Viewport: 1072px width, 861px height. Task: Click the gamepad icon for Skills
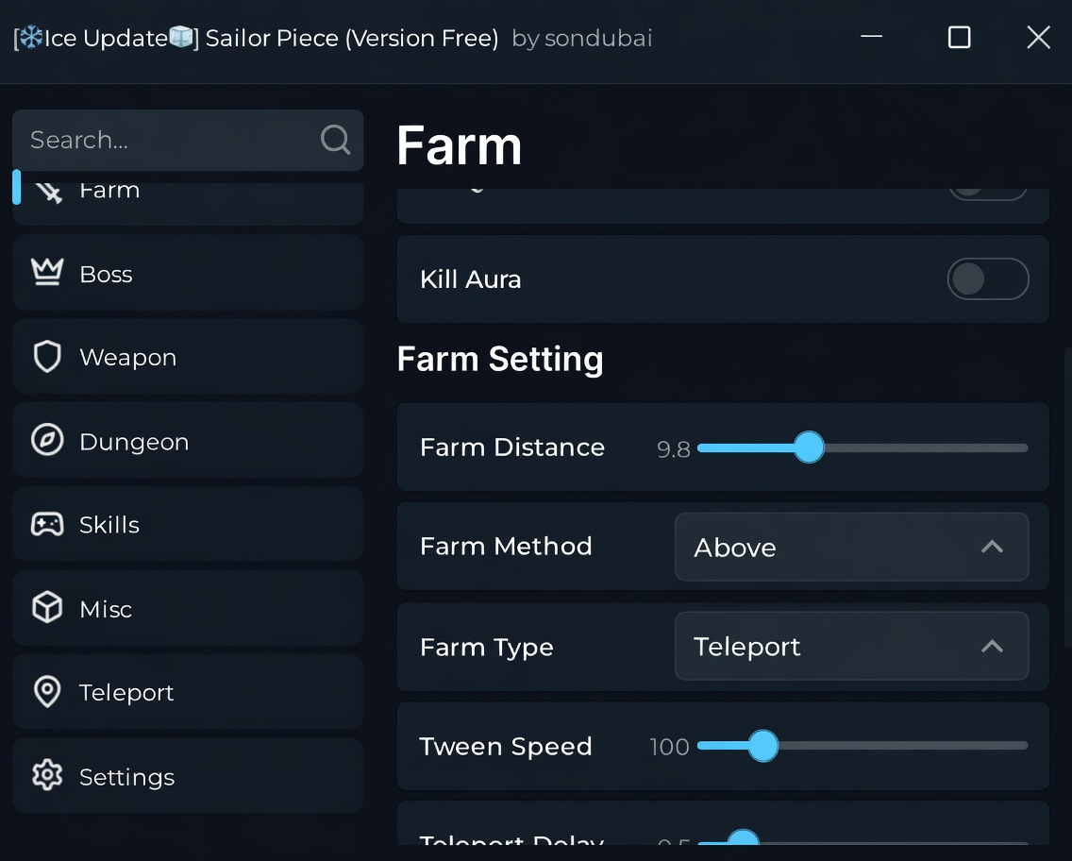[x=47, y=525]
